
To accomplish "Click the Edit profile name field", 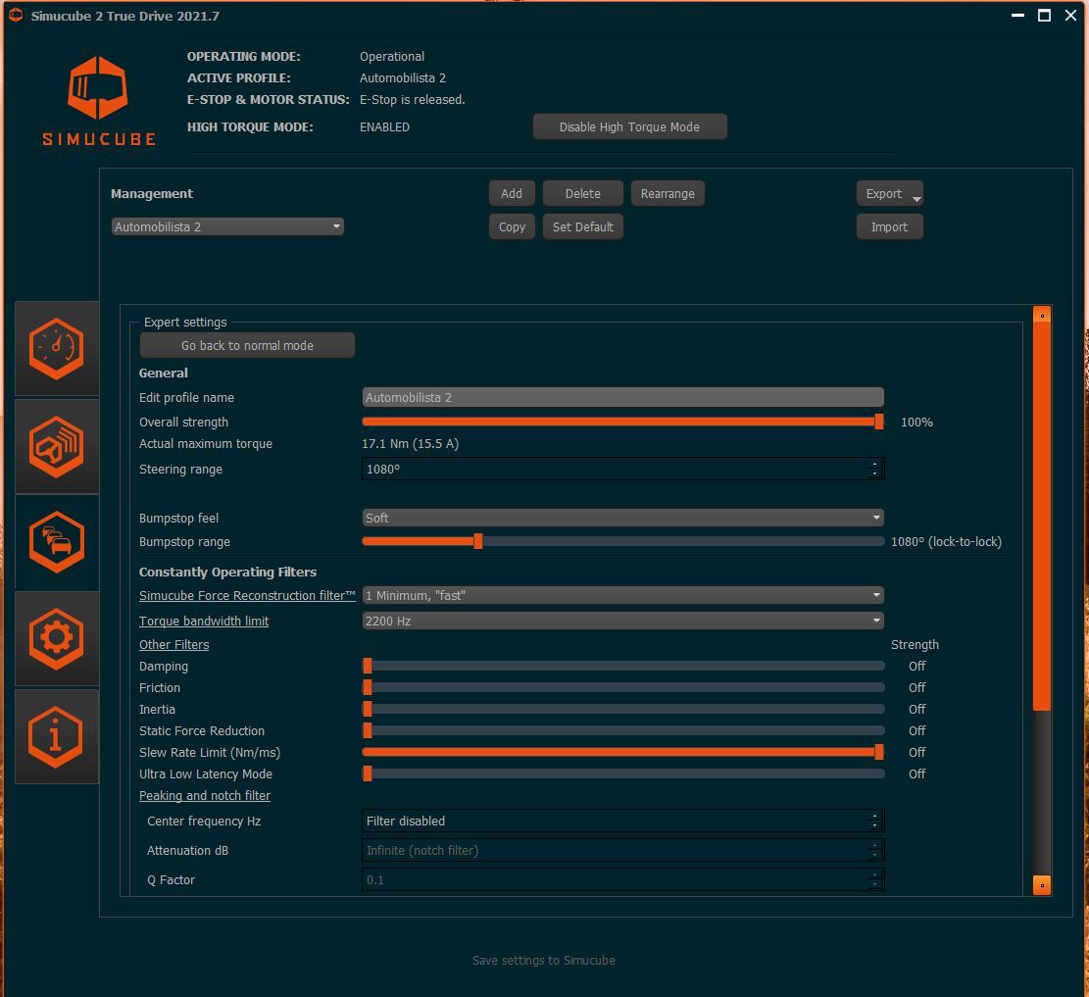I will [x=622, y=397].
